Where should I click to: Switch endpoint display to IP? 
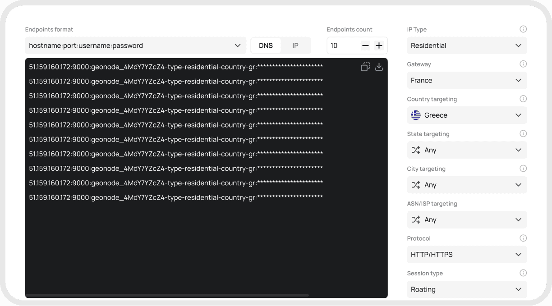295,46
